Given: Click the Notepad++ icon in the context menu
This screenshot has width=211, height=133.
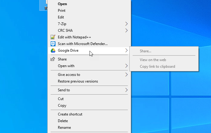Looking at the screenshot, I should click(53, 37).
